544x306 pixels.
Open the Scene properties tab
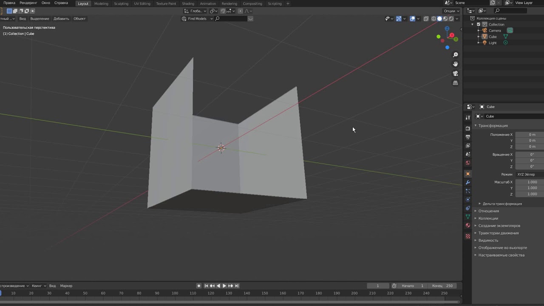click(x=468, y=154)
